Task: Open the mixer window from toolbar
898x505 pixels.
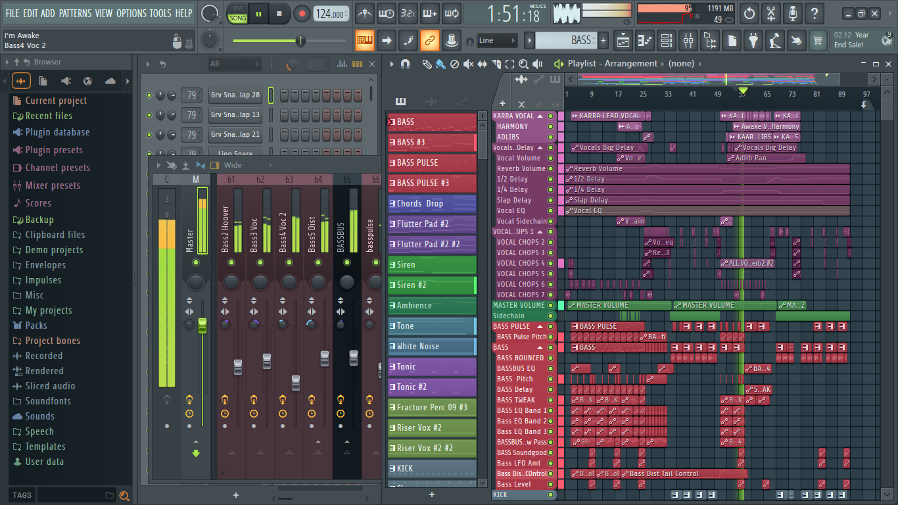Action: tap(688, 41)
